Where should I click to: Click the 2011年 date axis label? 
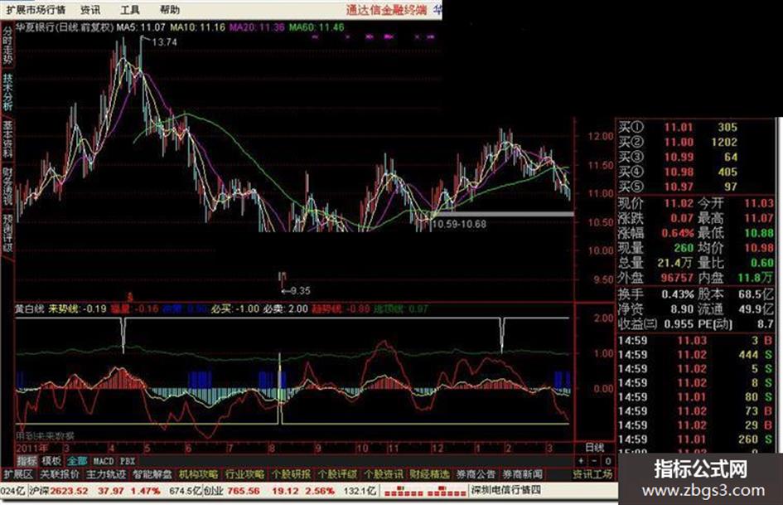[33, 448]
